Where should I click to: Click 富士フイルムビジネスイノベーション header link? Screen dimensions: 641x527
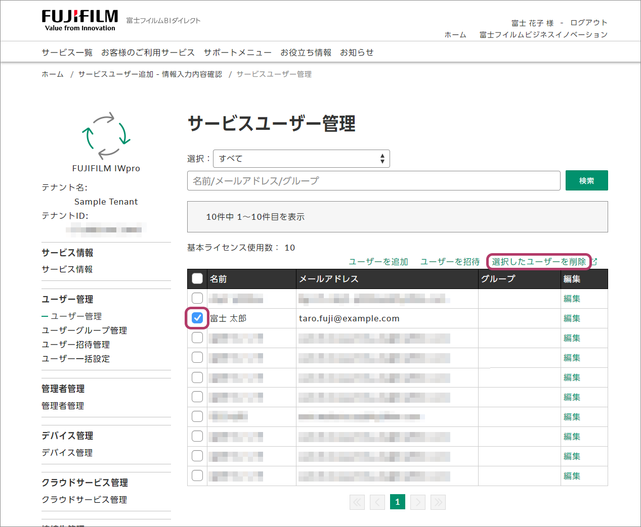543,35
